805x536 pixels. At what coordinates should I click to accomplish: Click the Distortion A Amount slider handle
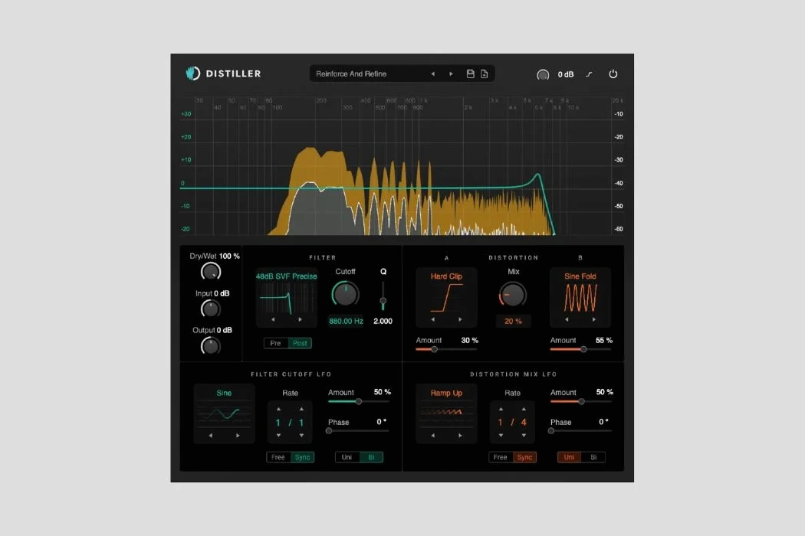pyautogui.click(x=434, y=349)
